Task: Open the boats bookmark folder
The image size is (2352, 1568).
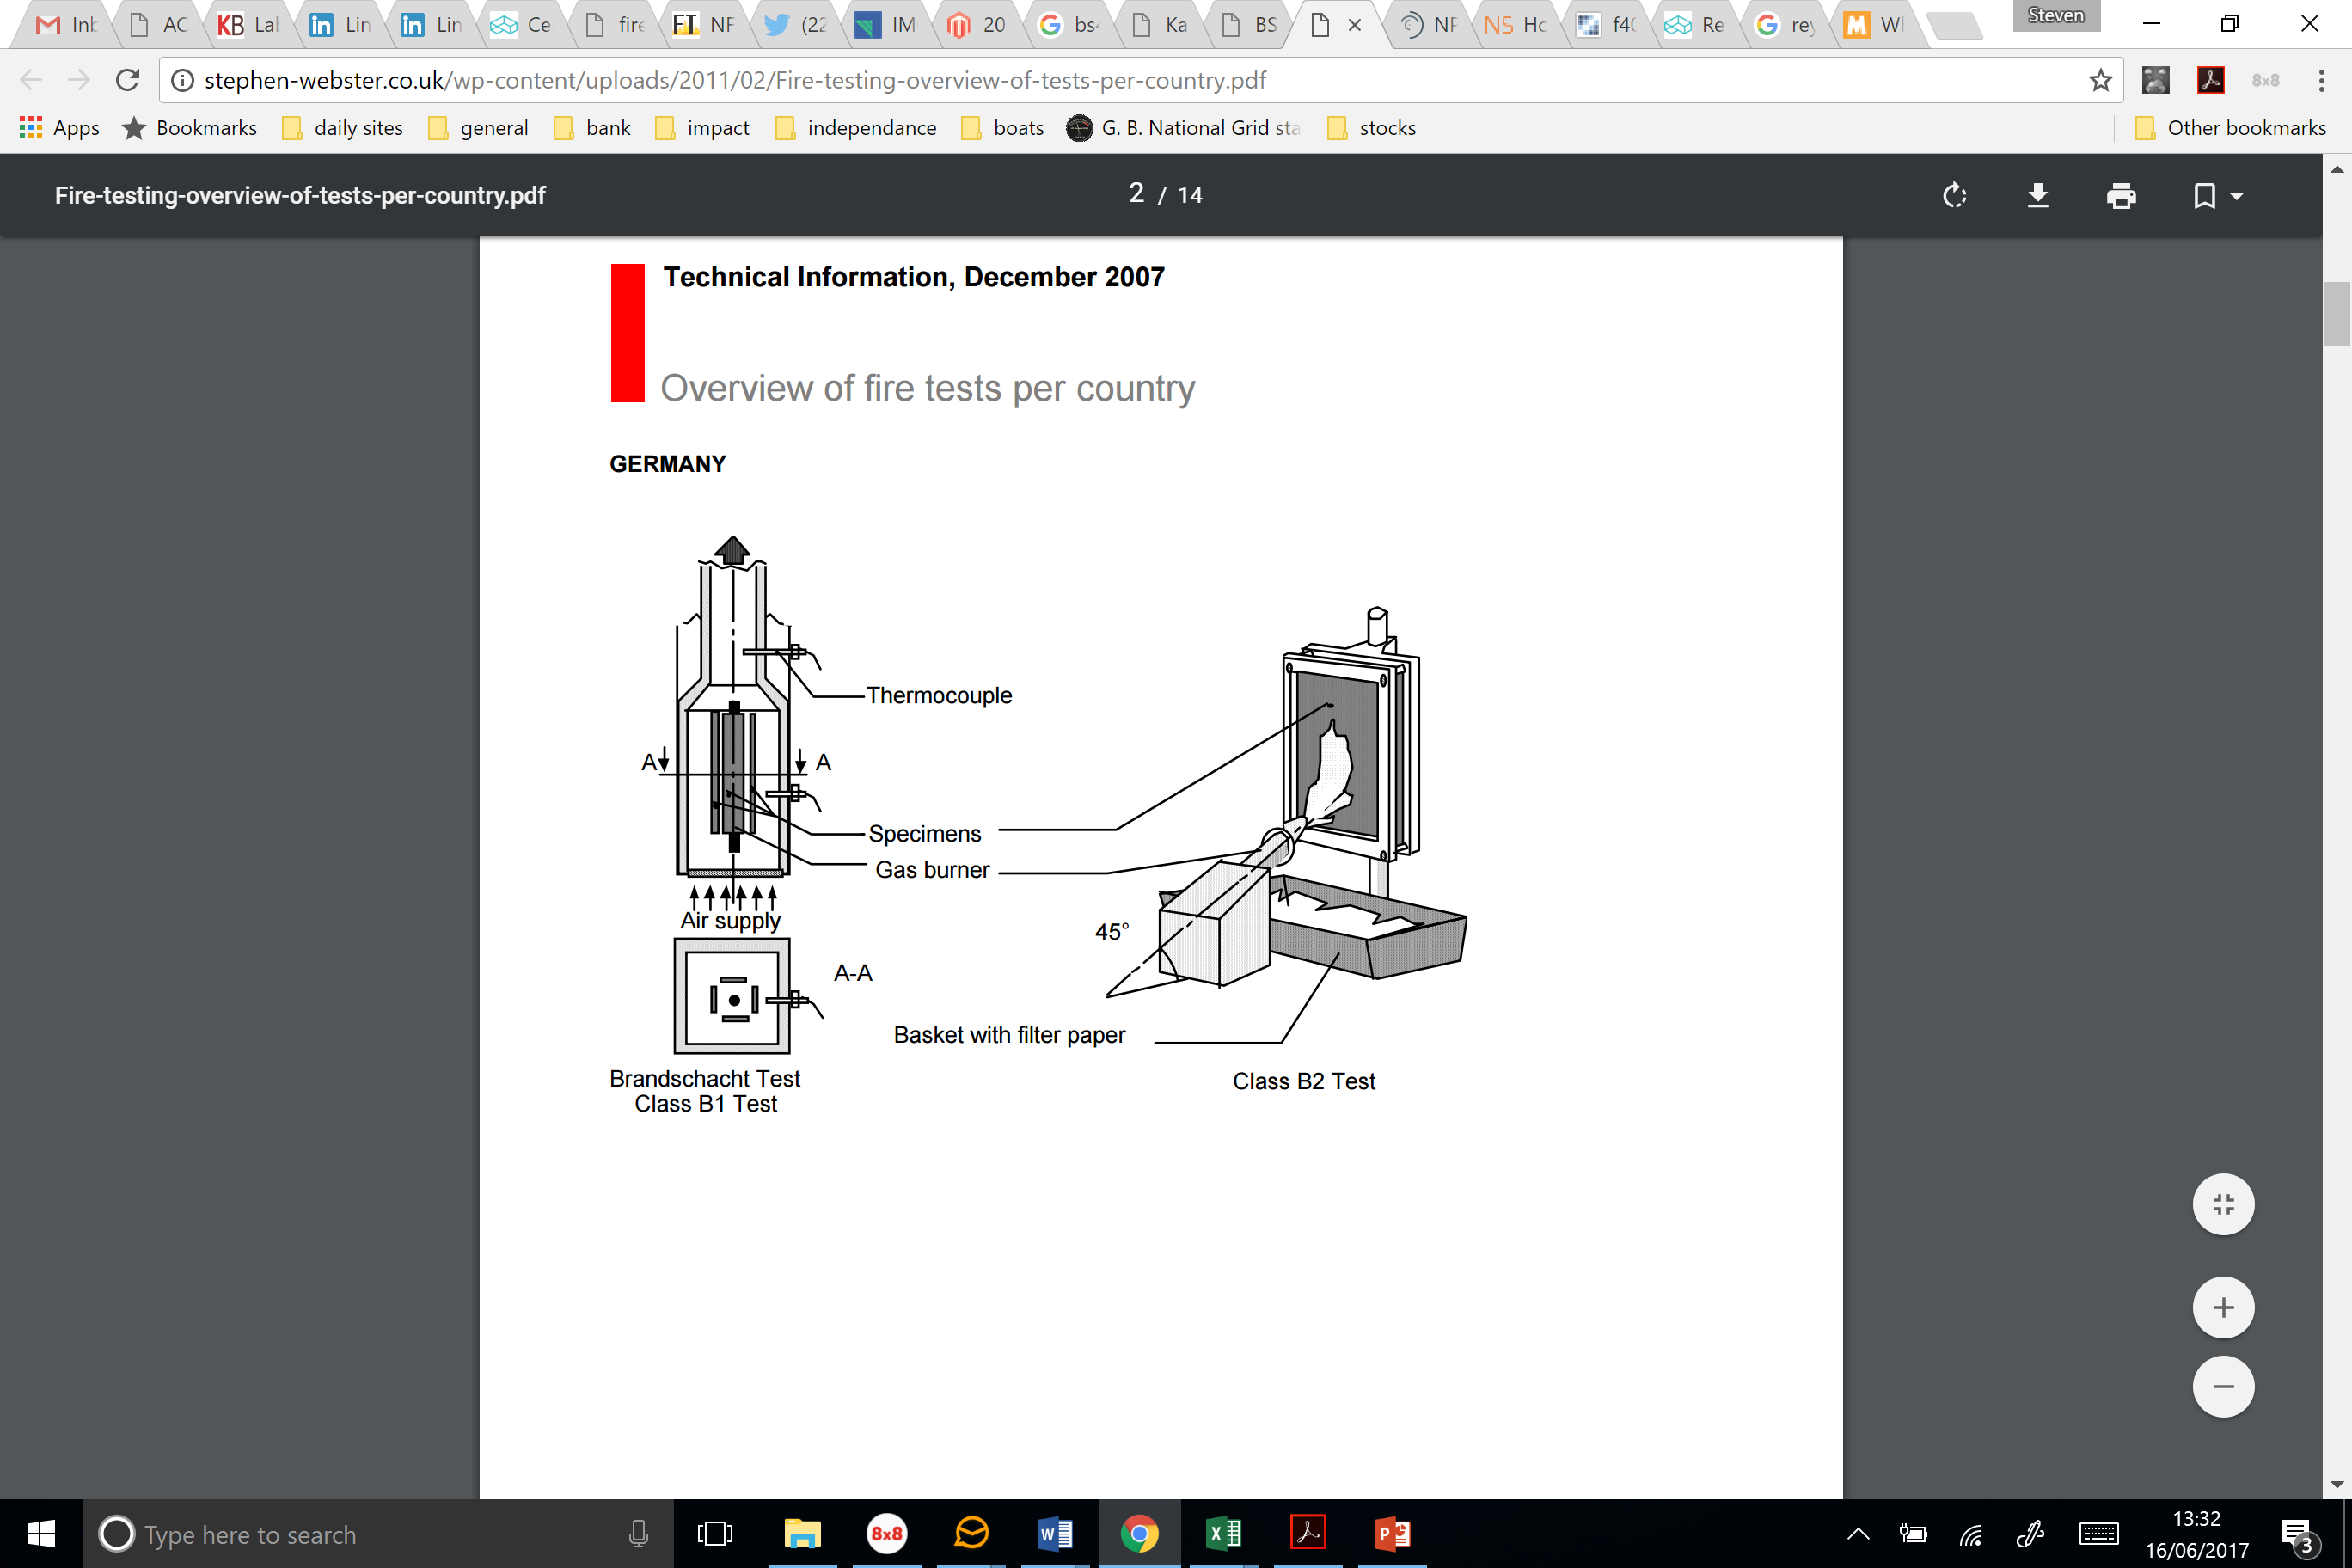Action: [1002, 127]
